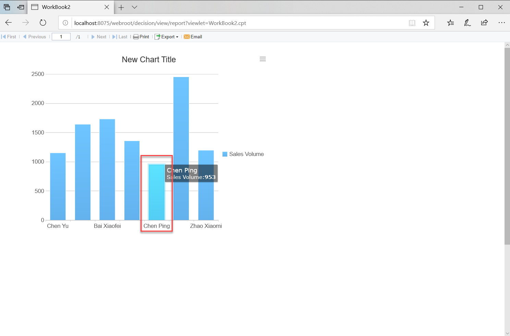510x336 pixels.
Task: Click the browser back navigation arrow
Action: [x=8, y=23]
